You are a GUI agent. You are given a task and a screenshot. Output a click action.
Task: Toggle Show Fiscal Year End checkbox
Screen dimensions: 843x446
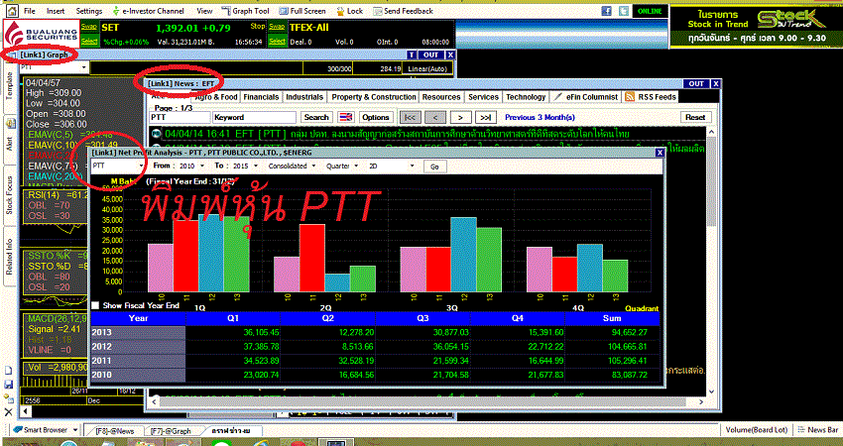coord(95,305)
